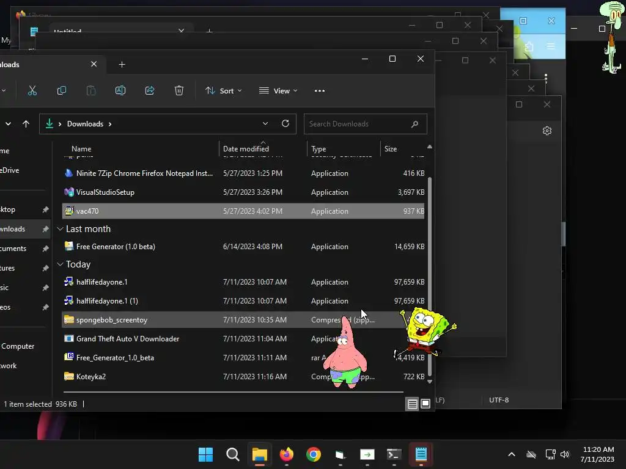Viewport: 626px width, 469px height.
Task: Collapse the Last month group
Action: pyautogui.click(x=60, y=229)
